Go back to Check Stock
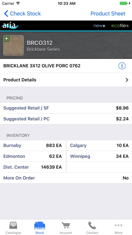132x235 pixels. pyautogui.click(x=22, y=13)
